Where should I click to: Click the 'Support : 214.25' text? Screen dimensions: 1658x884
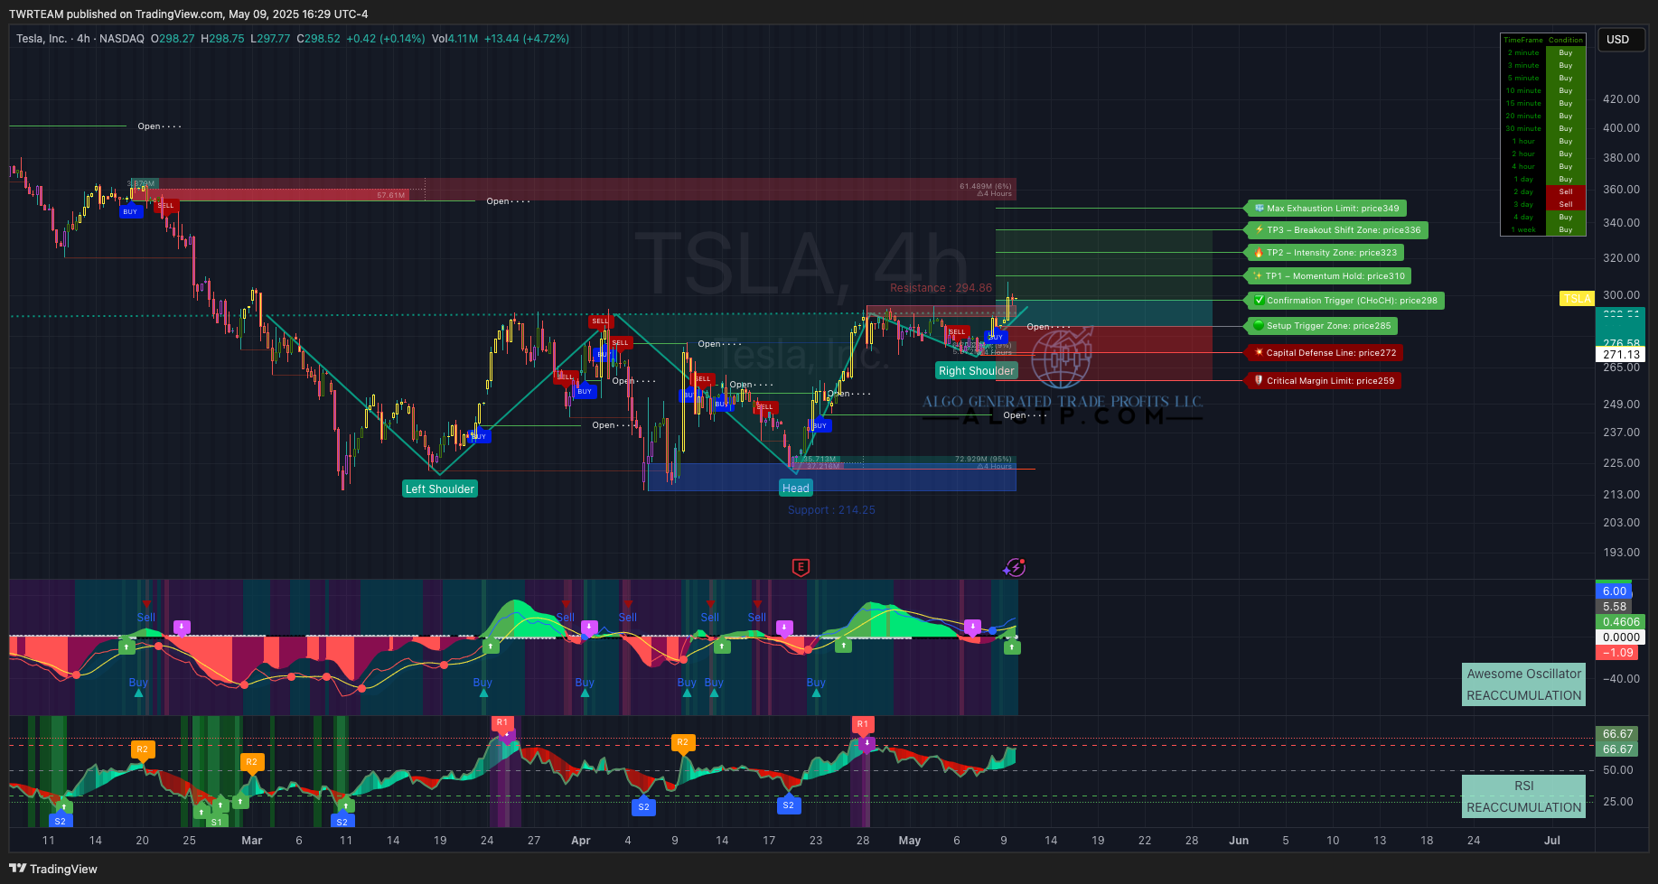click(x=831, y=510)
